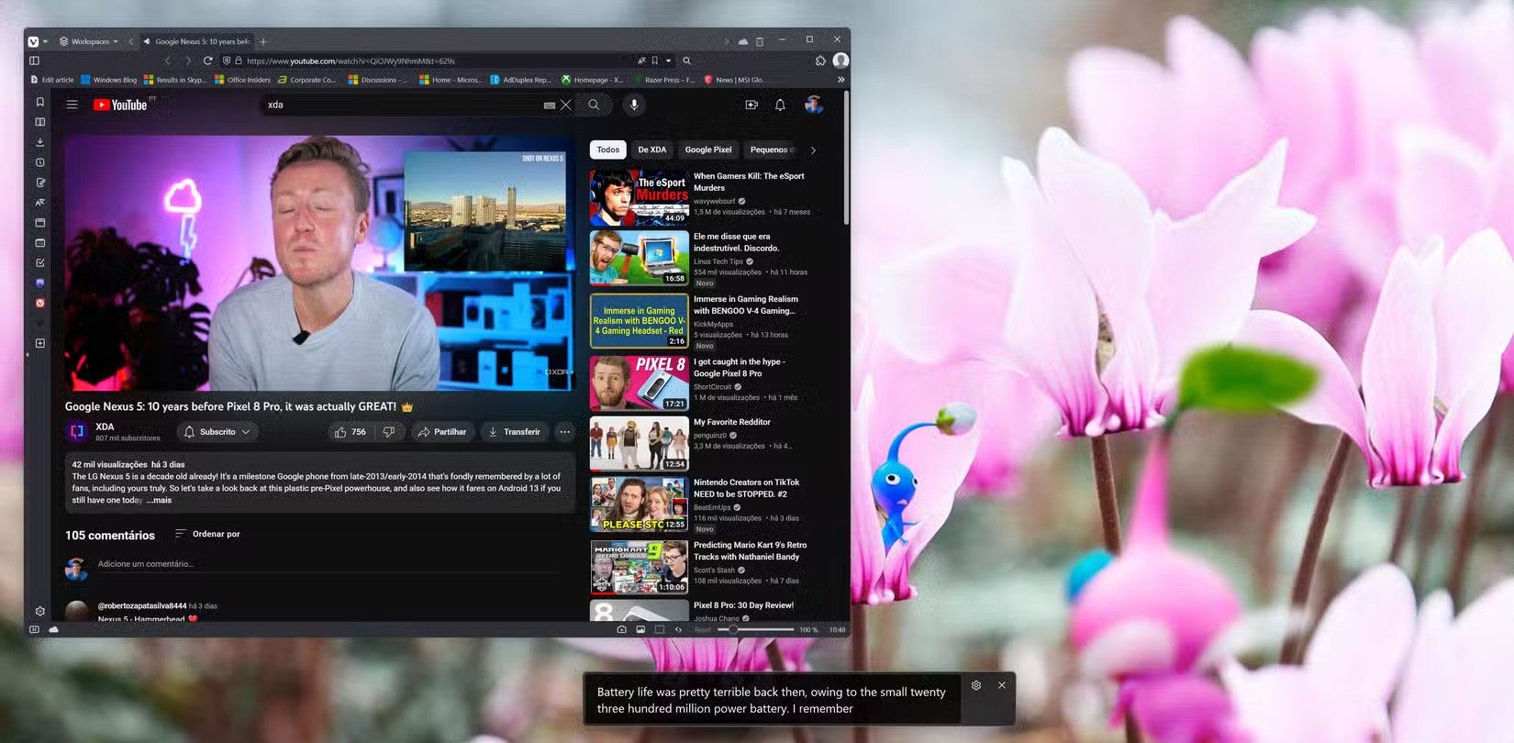Image resolution: width=1514 pixels, height=743 pixels.
Task: Open the extensions puzzle icon
Action: 820,61
